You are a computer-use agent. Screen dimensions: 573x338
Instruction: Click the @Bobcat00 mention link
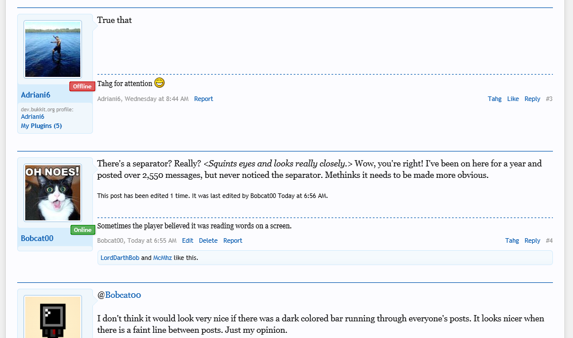click(123, 295)
